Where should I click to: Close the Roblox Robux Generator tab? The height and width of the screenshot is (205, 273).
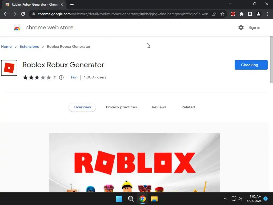[62, 5]
